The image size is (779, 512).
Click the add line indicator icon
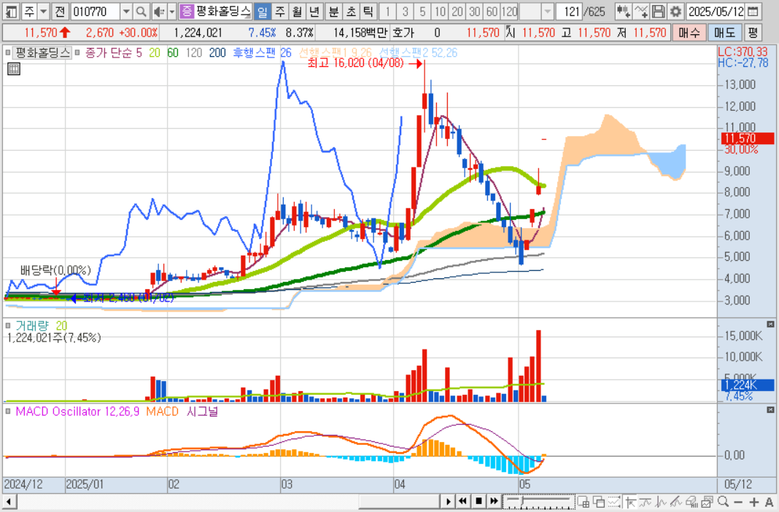coord(641,11)
